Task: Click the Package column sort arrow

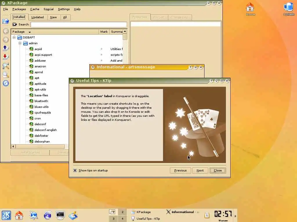Action: click(30, 32)
